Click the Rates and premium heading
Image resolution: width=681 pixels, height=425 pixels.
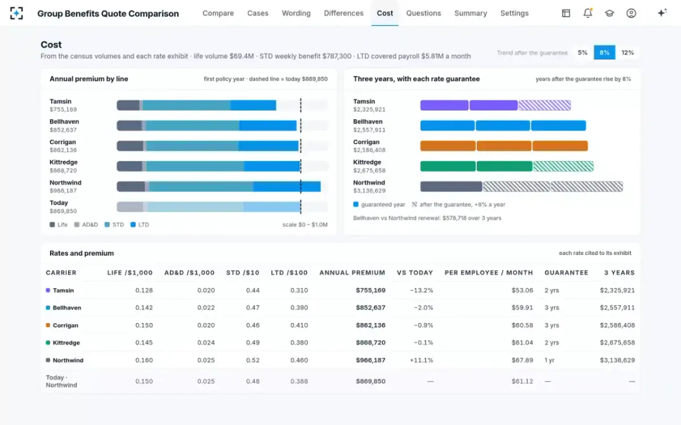tap(82, 253)
